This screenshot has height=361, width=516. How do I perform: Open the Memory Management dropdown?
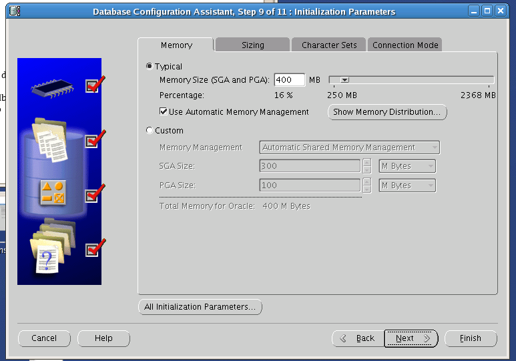(350, 147)
